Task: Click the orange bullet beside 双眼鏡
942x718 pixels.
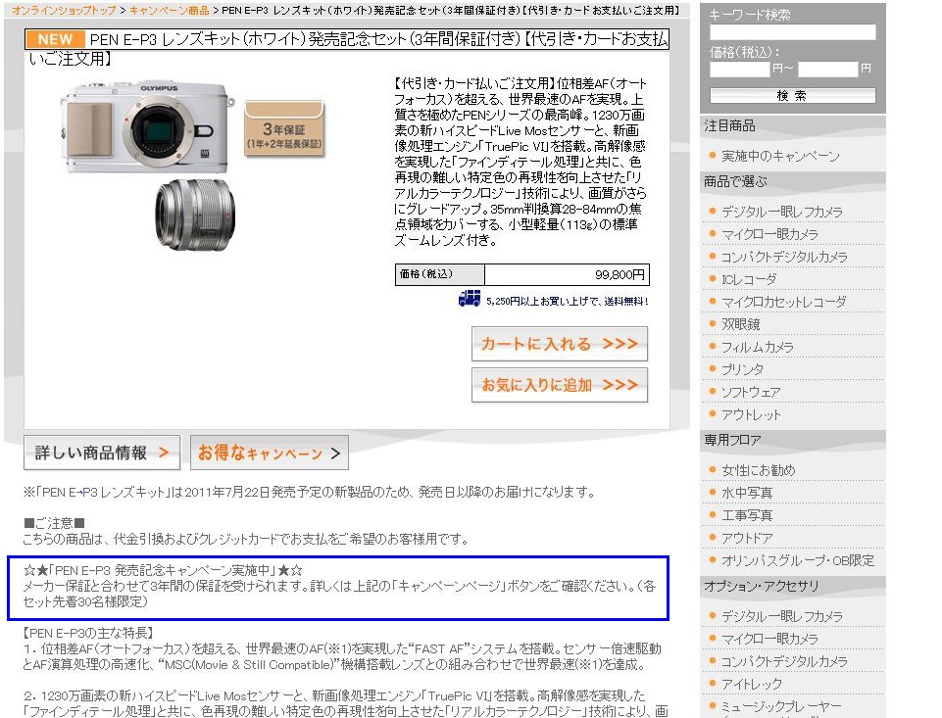Action: [713, 323]
